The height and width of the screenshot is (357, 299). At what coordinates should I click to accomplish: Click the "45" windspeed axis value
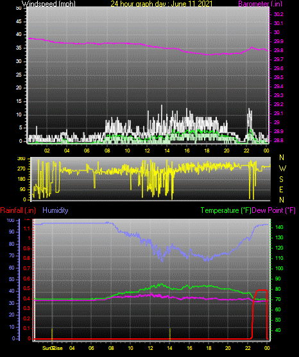point(19,21)
